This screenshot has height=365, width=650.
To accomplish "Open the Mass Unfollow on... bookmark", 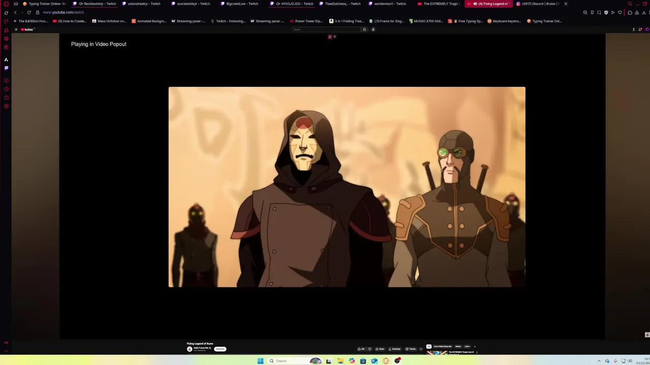I will click(x=109, y=21).
